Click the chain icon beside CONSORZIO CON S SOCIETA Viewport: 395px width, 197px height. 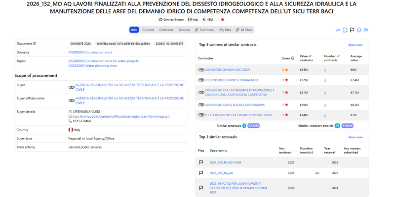click(201, 105)
